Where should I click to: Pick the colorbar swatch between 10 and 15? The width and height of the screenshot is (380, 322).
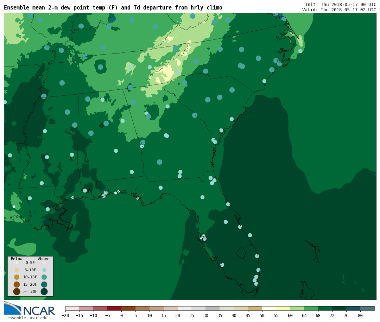[x=157, y=308]
